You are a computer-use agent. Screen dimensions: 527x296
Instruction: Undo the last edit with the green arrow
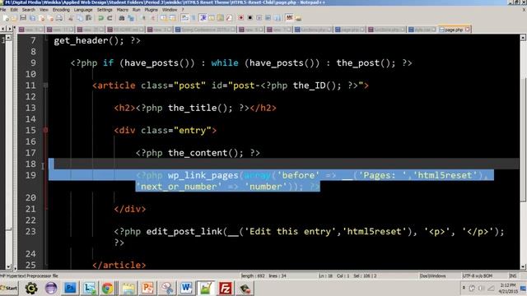click(100, 18)
